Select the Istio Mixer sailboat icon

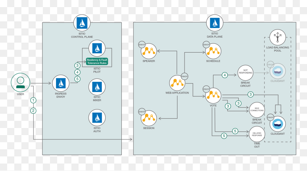[97, 87]
